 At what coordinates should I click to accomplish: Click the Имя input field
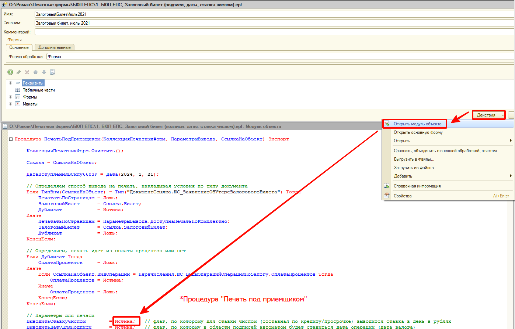(x=274, y=14)
